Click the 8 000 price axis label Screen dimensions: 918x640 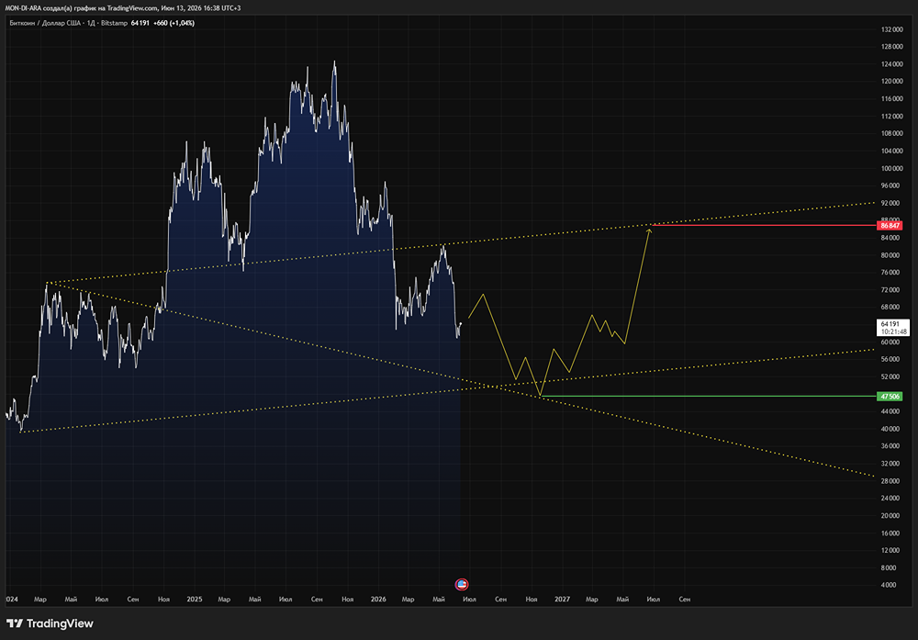pyautogui.click(x=888, y=567)
